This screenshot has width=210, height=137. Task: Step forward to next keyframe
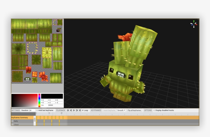coord(77,110)
